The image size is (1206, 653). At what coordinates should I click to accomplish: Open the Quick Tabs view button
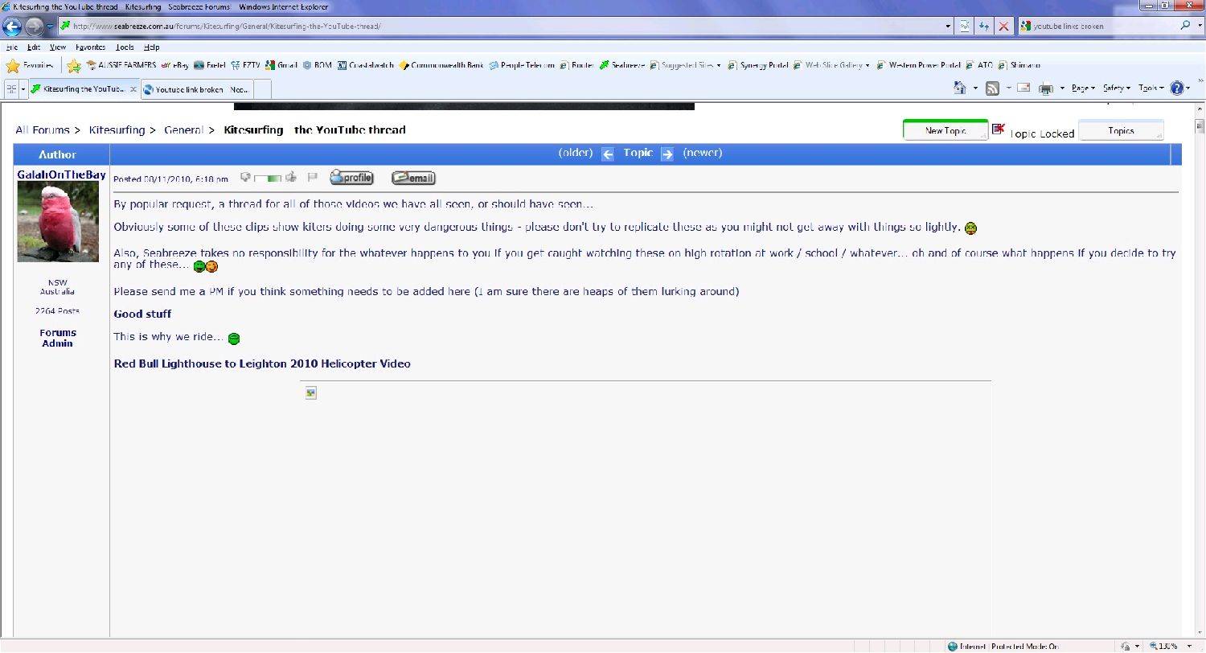12,89
